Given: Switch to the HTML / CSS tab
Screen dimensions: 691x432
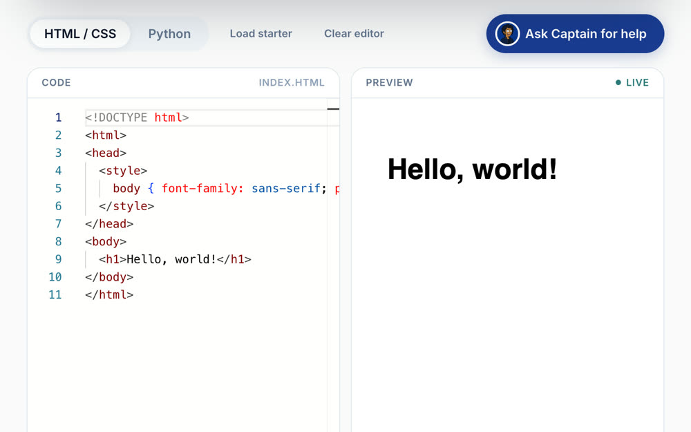Looking at the screenshot, I should pyautogui.click(x=79, y=33).
